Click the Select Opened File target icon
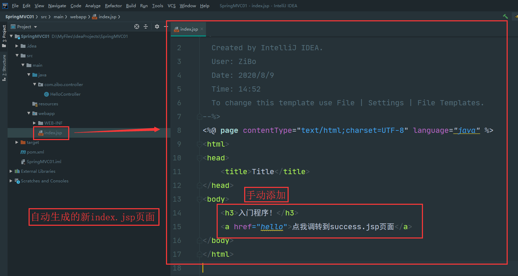Screen dimensions: 518x276 (137, 26)
